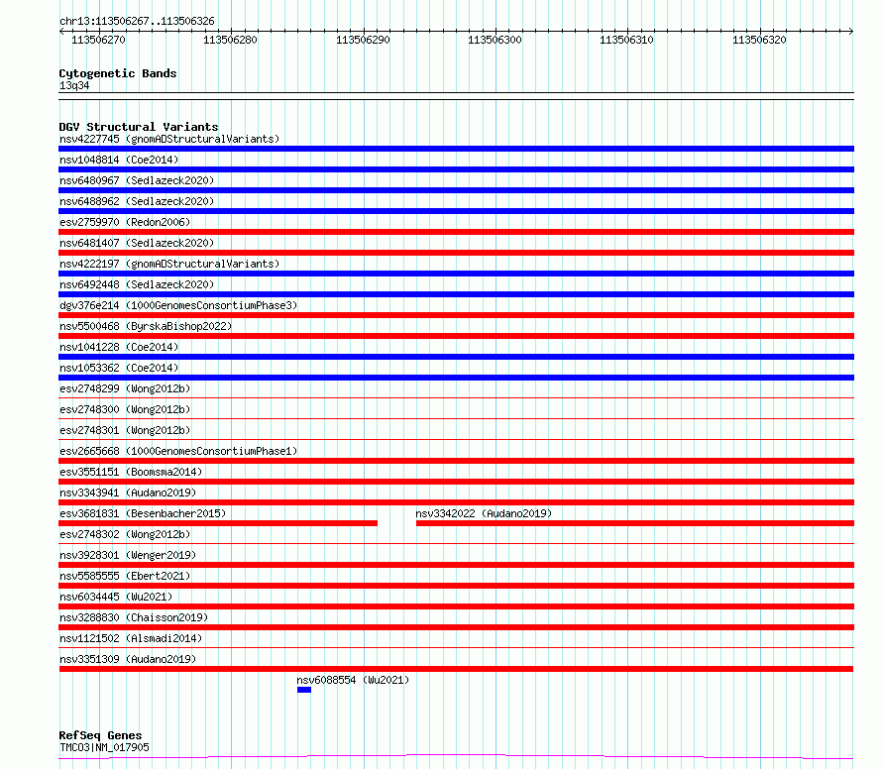Open the nsv3288830 (Chaisson2019) label
The width and height of the screenshot is (882, 769).
(134, 617)
